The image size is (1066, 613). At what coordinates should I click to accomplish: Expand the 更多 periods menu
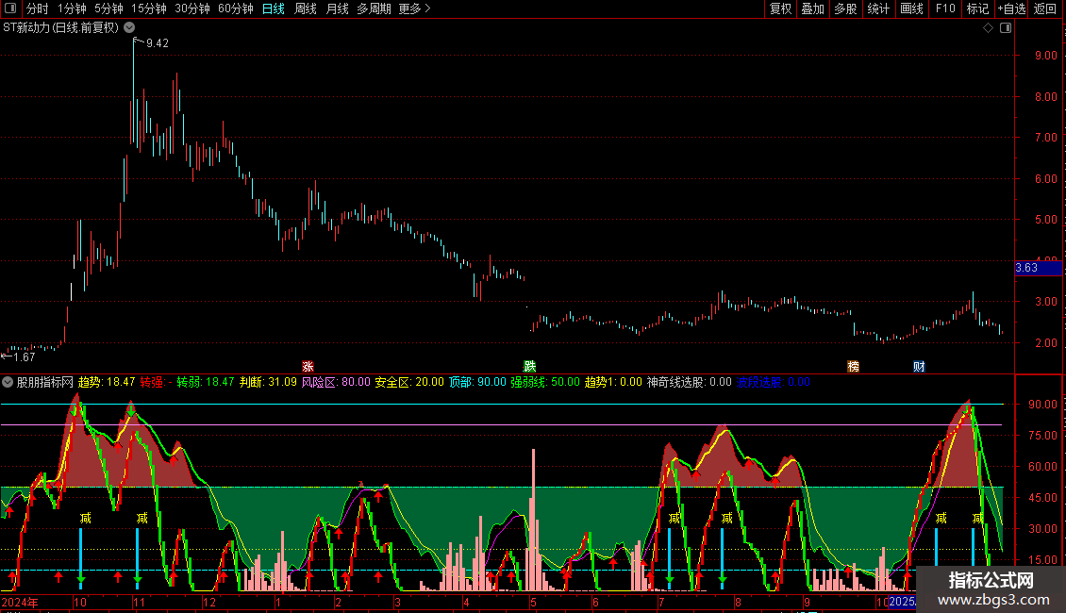coord(414,8)
